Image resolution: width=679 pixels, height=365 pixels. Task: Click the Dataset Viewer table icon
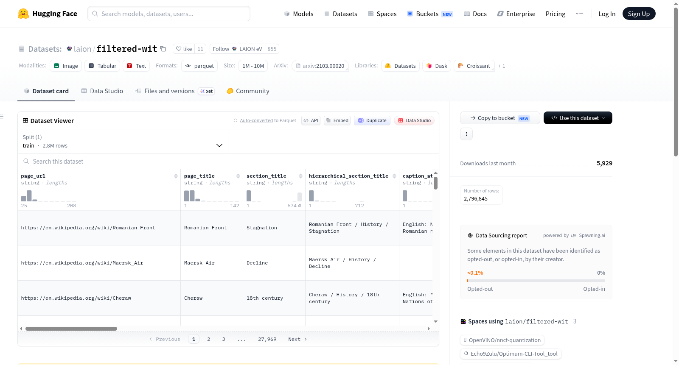(x=25, y=120)
